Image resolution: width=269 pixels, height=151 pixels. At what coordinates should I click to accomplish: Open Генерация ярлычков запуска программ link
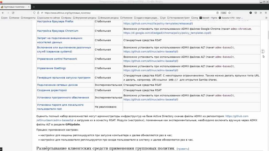tap(64, 78)
